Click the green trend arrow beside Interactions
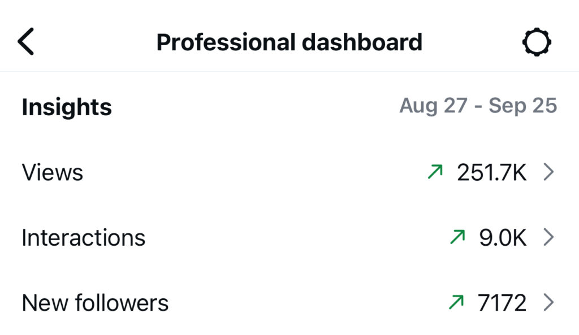The height and width of the screenshot is (335, 579). point(457,238)
